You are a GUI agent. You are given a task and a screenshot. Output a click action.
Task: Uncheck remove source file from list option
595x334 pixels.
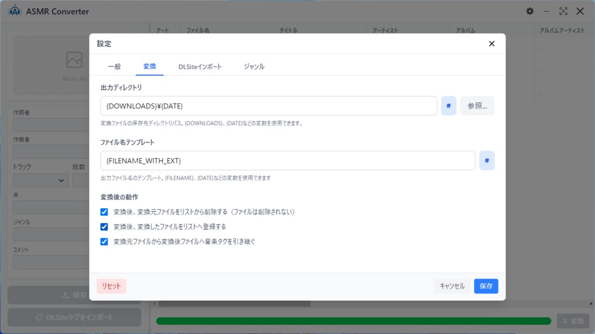click(x=104, y=212)
